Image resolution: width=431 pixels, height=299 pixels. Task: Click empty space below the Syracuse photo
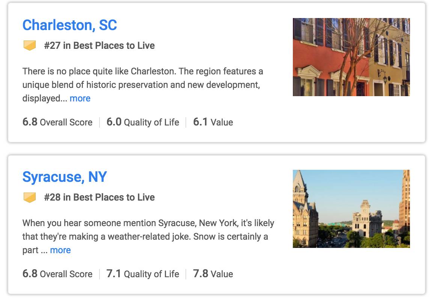pos(351,272)
